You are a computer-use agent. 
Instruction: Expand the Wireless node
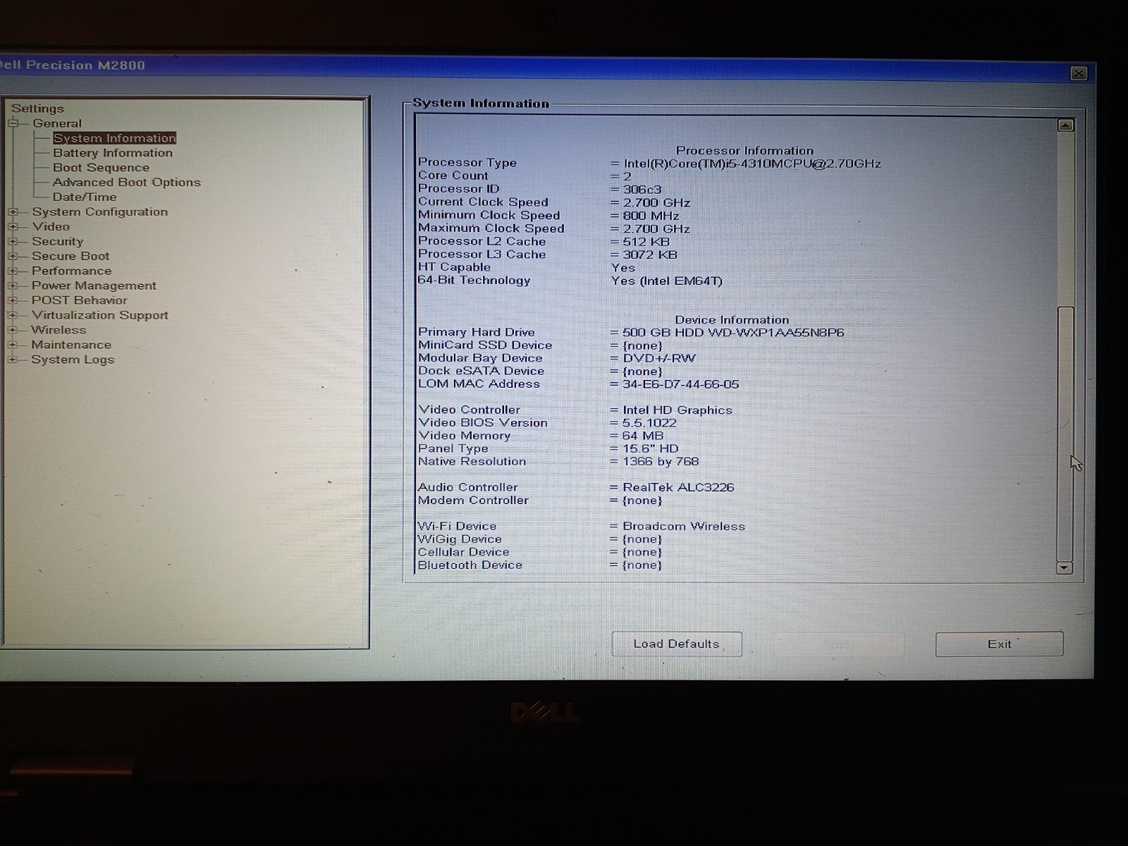coord(13,330)
